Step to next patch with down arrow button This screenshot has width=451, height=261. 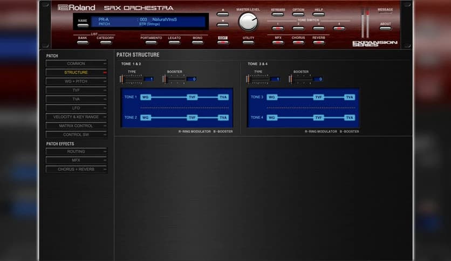(x=223, y=25)
